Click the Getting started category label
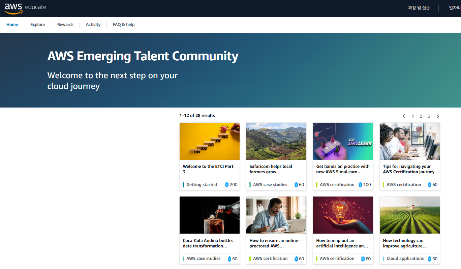The height and width of the screenshot is (269, 461). (202, 185)
